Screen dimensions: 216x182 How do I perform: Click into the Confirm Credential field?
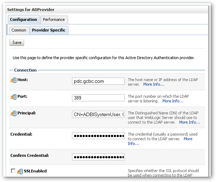tap(98, 157)
